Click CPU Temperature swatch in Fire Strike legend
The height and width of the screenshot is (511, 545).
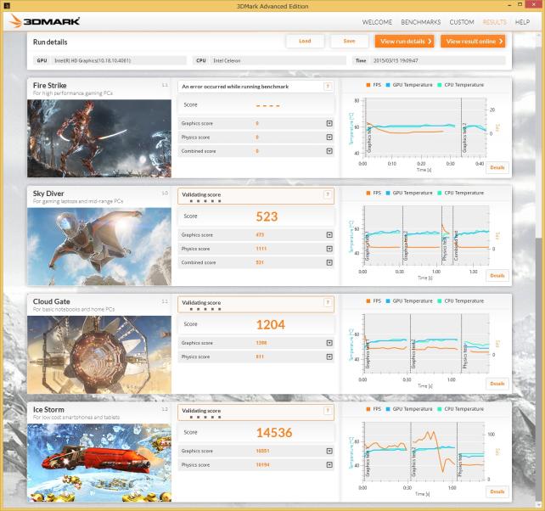click(440, 85)
